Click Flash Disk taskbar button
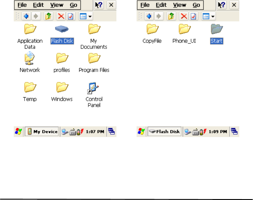253x200 pixels. (164, 131)
